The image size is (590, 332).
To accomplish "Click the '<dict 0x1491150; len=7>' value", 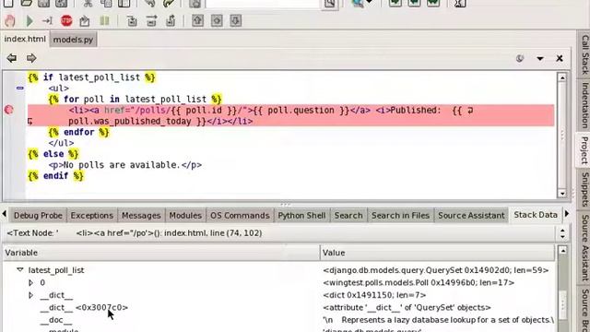I will 374,295.
